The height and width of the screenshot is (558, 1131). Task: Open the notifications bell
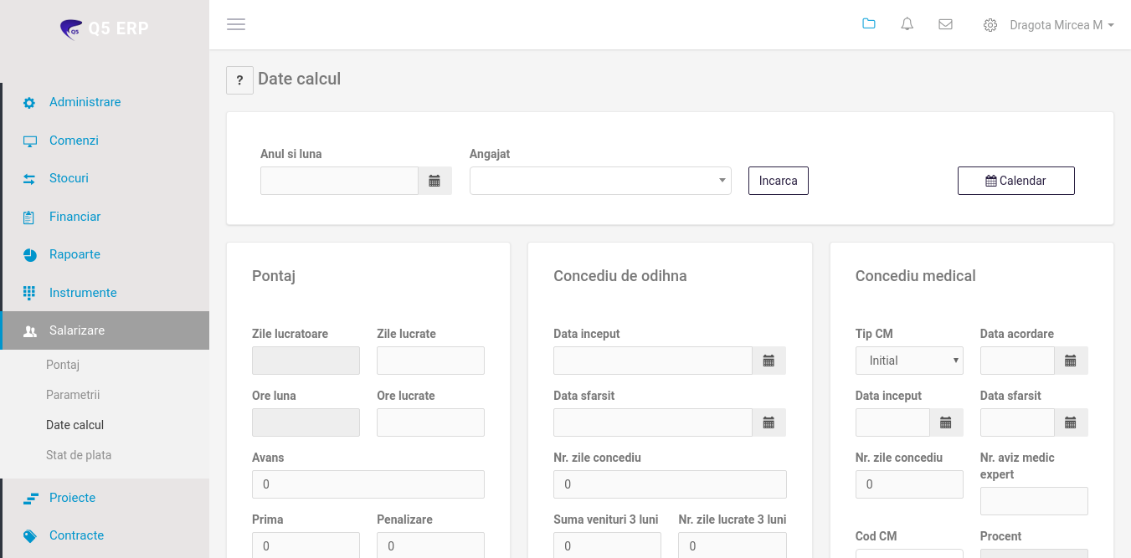tap(907, 24)
